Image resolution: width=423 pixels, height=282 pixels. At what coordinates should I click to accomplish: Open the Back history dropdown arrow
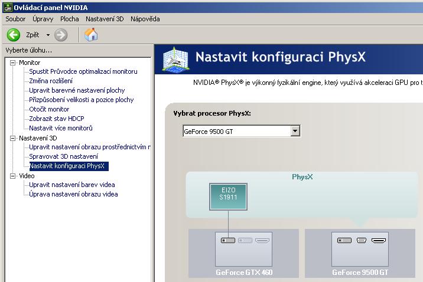click(x=48, y=35)
